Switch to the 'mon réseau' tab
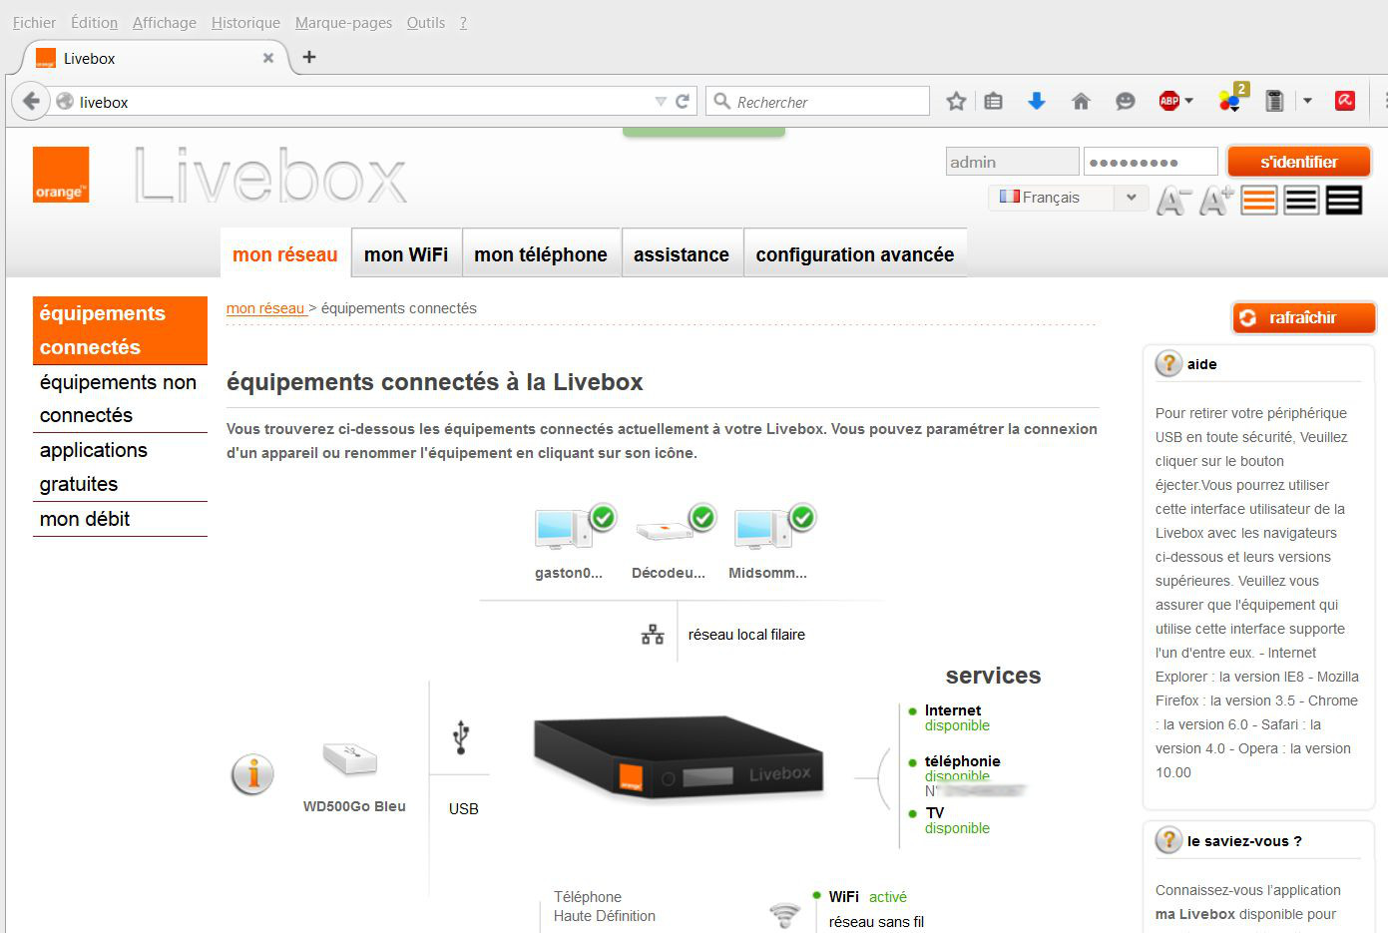Image resolution: width=1388 pixels, height=933 pixels. click(285, 253)
